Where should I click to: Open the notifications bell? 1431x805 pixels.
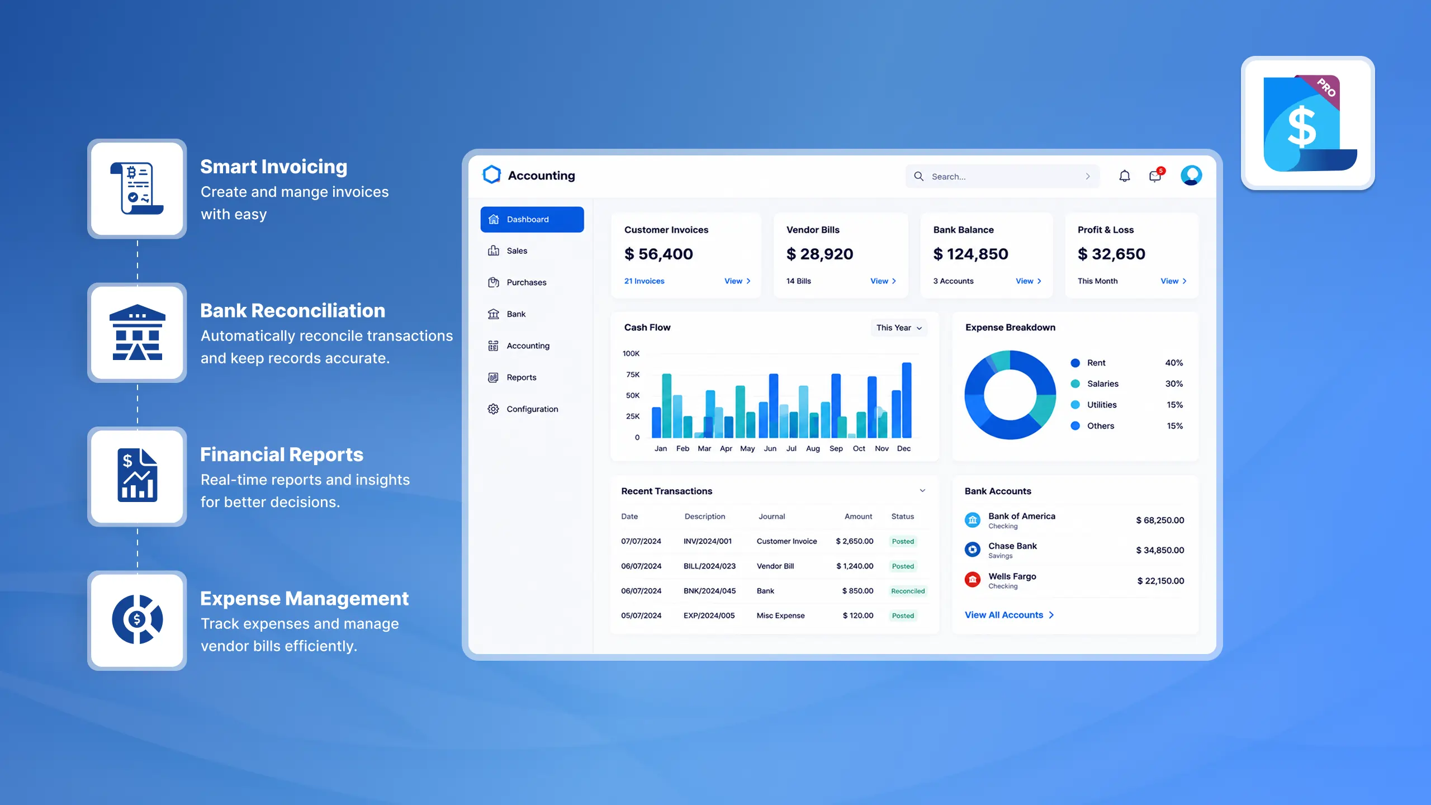point(1124,176)
